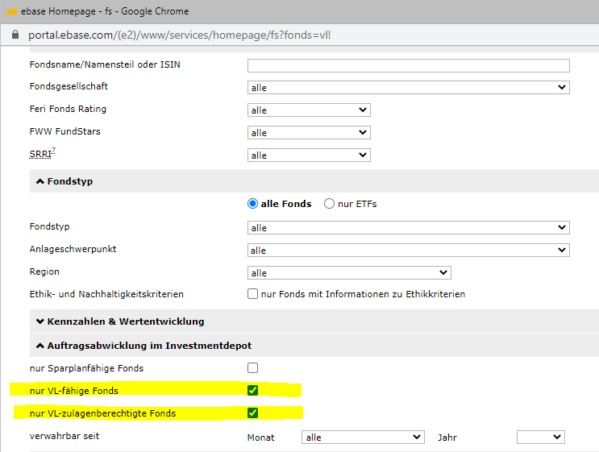Click the Fondsname or ISIN text field

coord(408,65)
